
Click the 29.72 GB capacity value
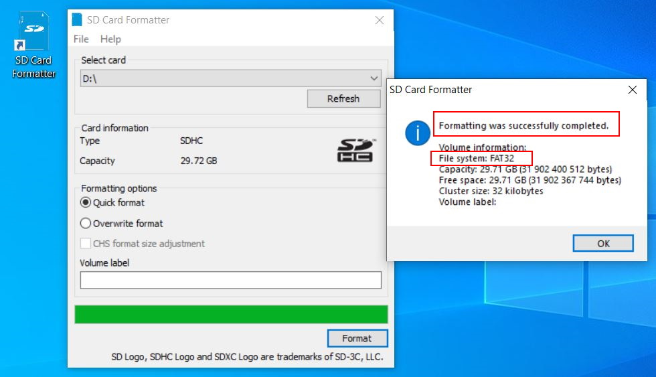(x=199, y=161)
